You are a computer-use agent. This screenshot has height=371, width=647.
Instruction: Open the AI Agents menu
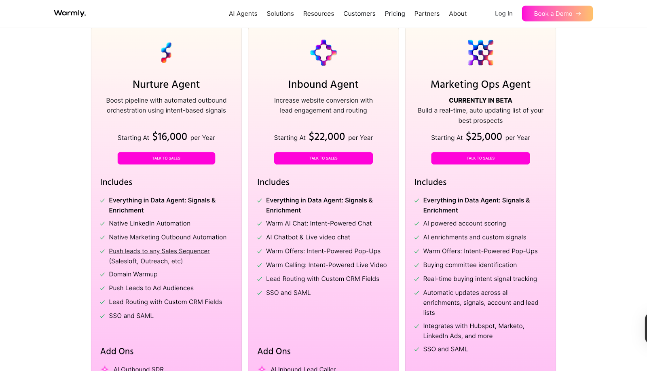[243, 14]
